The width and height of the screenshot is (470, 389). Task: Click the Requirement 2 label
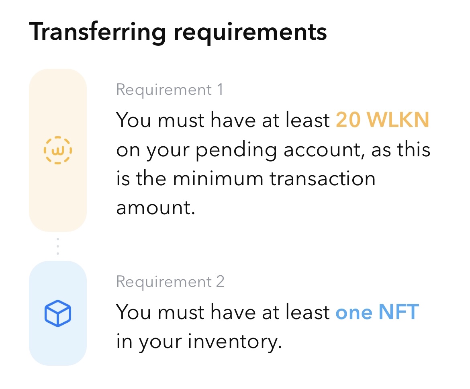point(170,282)
